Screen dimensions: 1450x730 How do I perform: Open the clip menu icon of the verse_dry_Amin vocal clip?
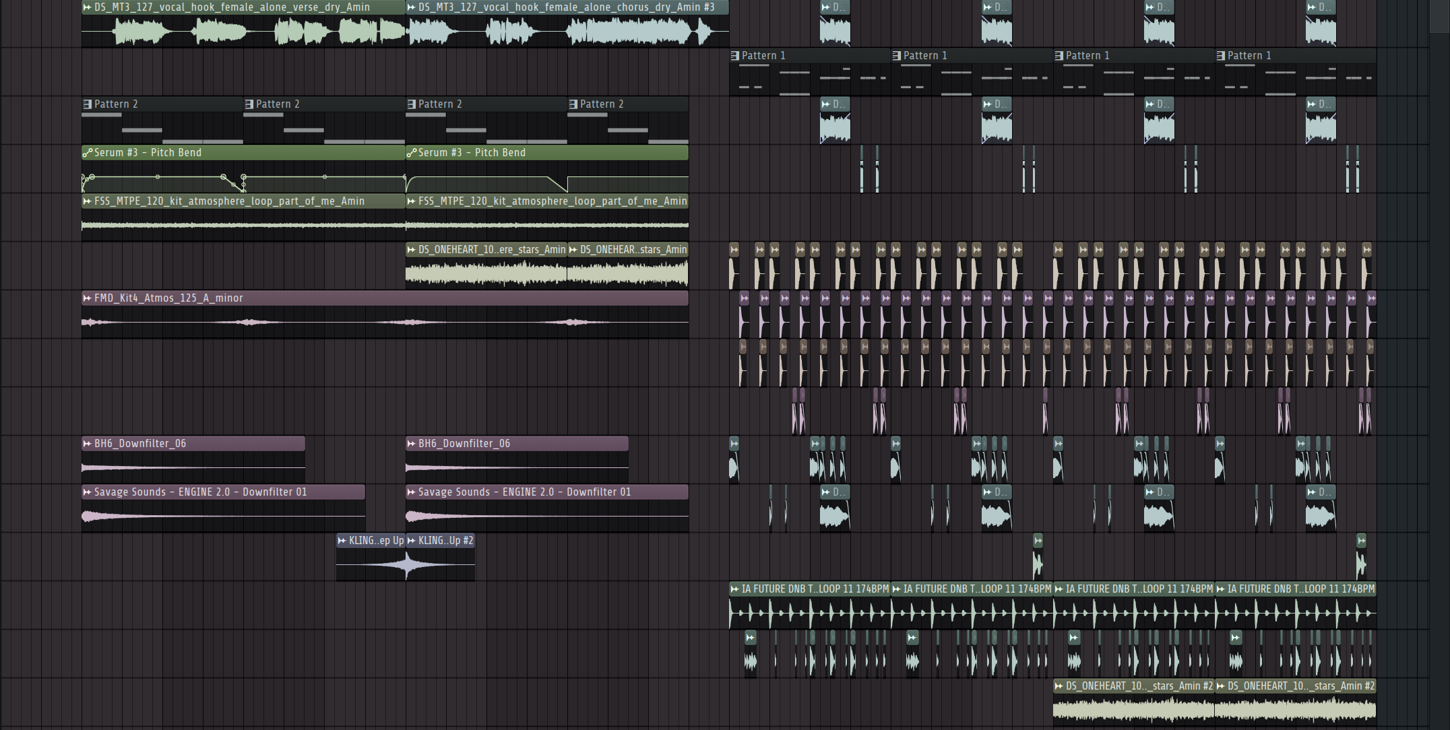coord(87,7)
